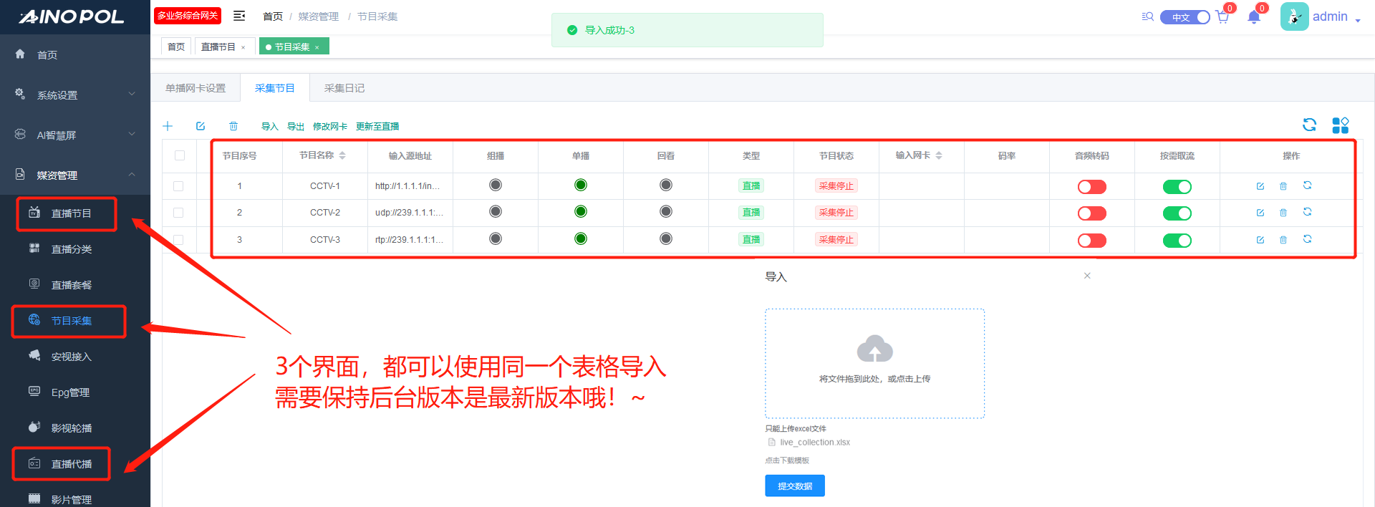The height and width of the screenshot is (507, 1375).
Task: Turn off on-demand stream toggle for CCTV-3
Action: (x=1177, y=241)
